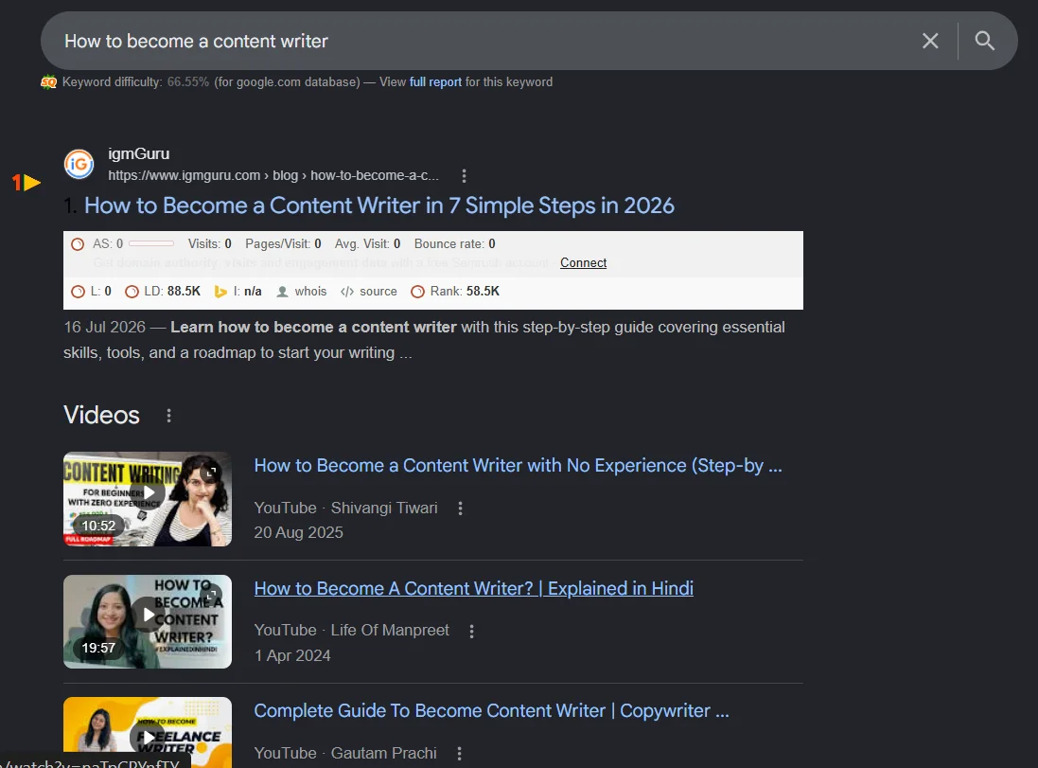Click the igmGuru site favicon
Image resolution: width=1038 pixels, height=768 pixels.
click(x=79, y=165)
